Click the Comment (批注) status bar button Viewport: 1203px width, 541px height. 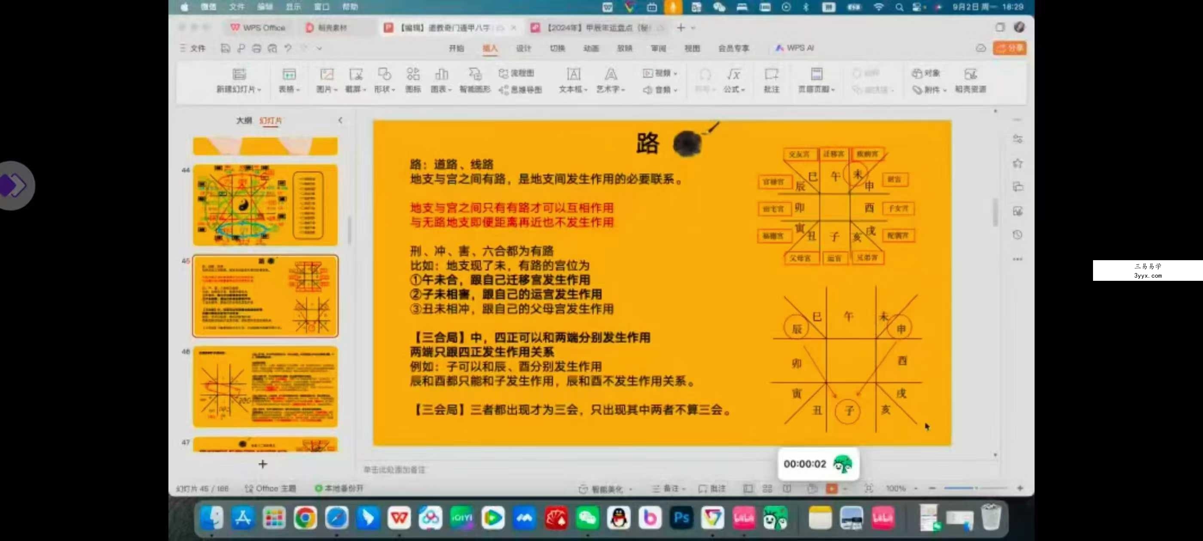coord(712,488)
